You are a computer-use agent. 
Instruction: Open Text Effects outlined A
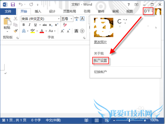point(24,31)
